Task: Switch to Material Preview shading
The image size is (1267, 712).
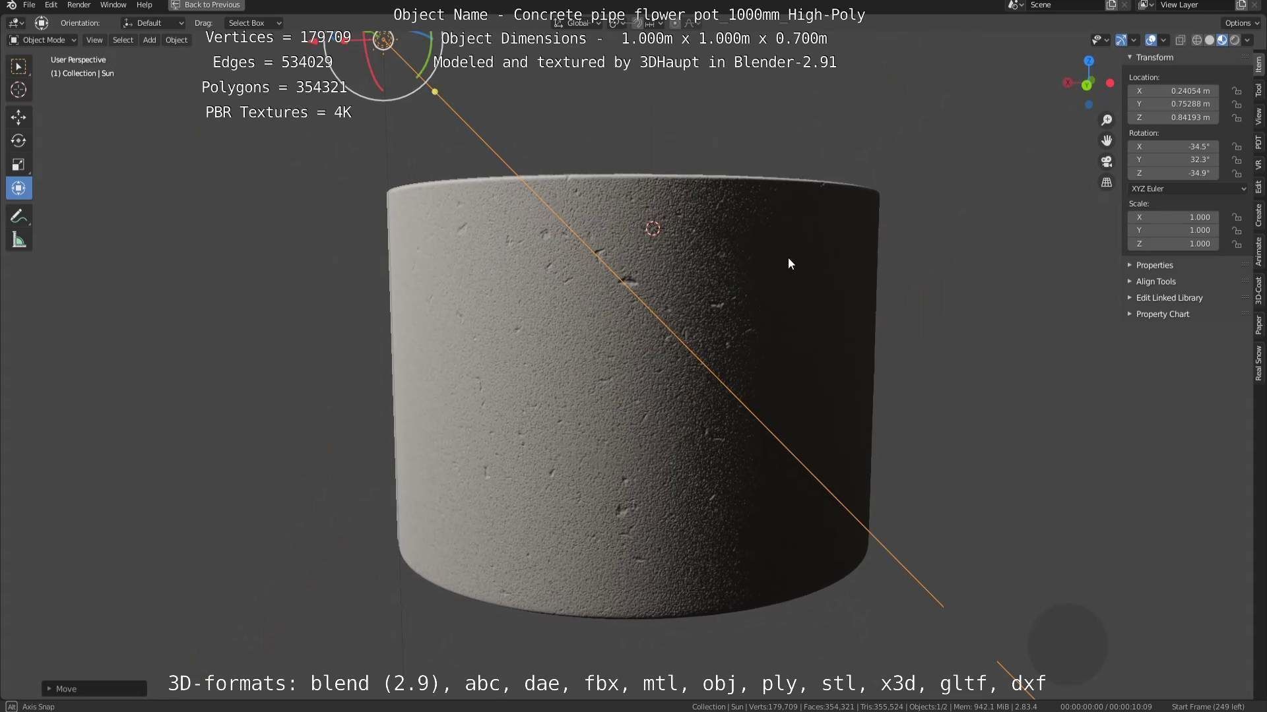Action: click(1222, 40)
